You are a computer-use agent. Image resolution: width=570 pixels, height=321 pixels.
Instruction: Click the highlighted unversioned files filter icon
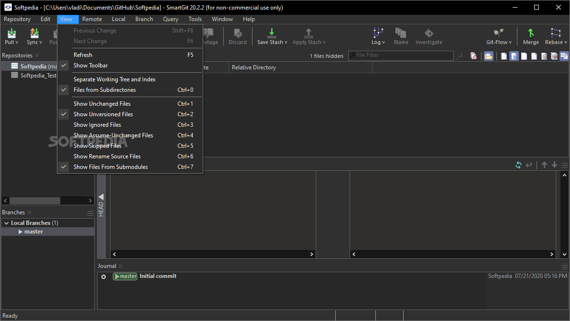pyautogui.click(x=514, y=56)
